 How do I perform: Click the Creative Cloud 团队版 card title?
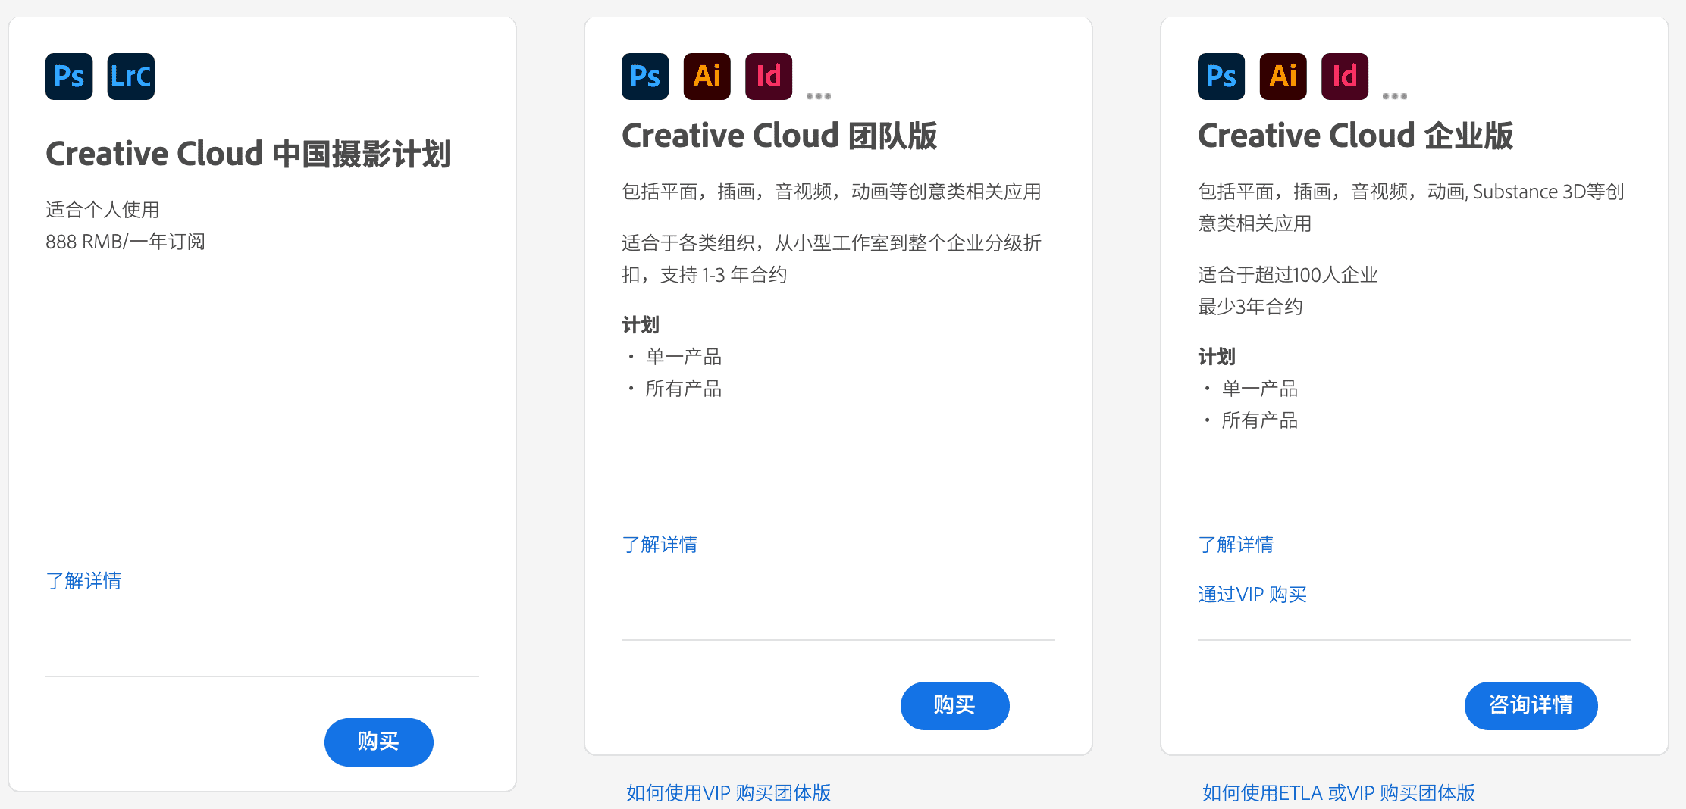[x=779, y=136]
